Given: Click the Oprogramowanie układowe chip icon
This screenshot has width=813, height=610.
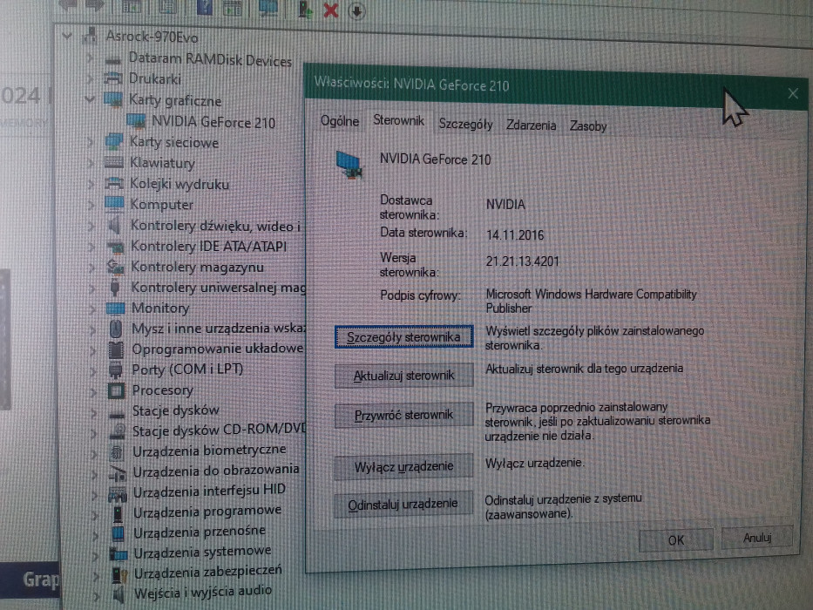Looking at the screenshot, I should 116,349.
